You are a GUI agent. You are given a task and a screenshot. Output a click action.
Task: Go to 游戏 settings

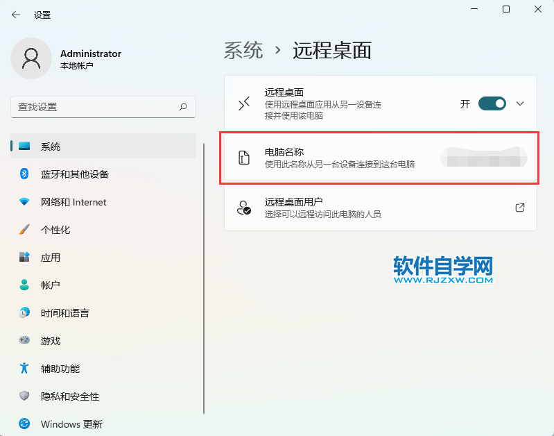[103, 340]
